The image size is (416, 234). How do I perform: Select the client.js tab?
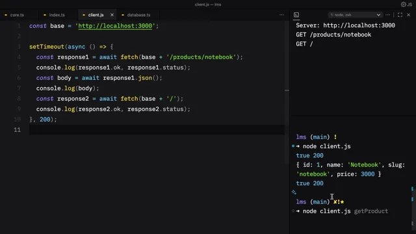pyautogui.click(x=96, y=15)
